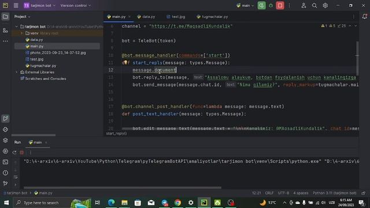Toggle the Project tool window folder icon
Image resolution: width=370 pixels, height=208 pixels.
[x=5, y=17]
